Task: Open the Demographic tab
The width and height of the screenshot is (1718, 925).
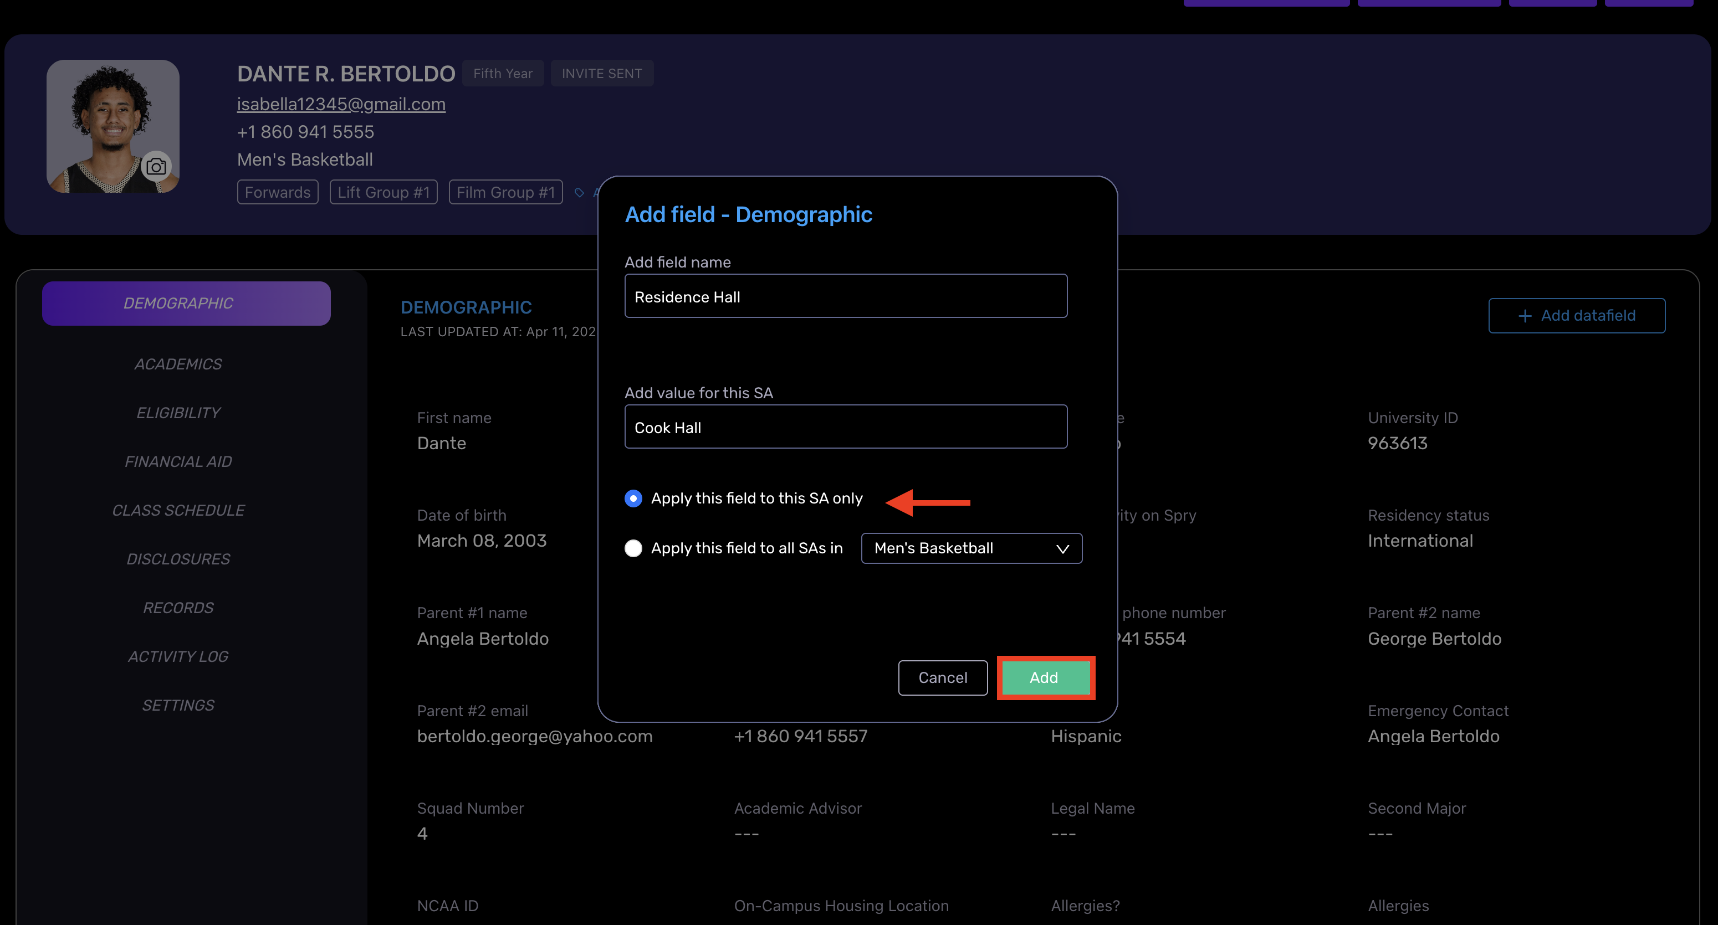Action: 186,303
